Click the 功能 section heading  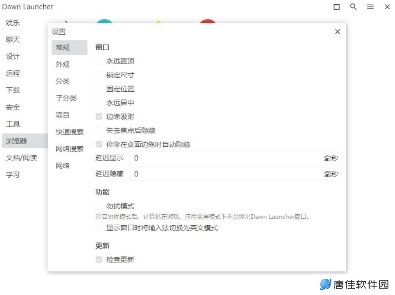(102, 192)
